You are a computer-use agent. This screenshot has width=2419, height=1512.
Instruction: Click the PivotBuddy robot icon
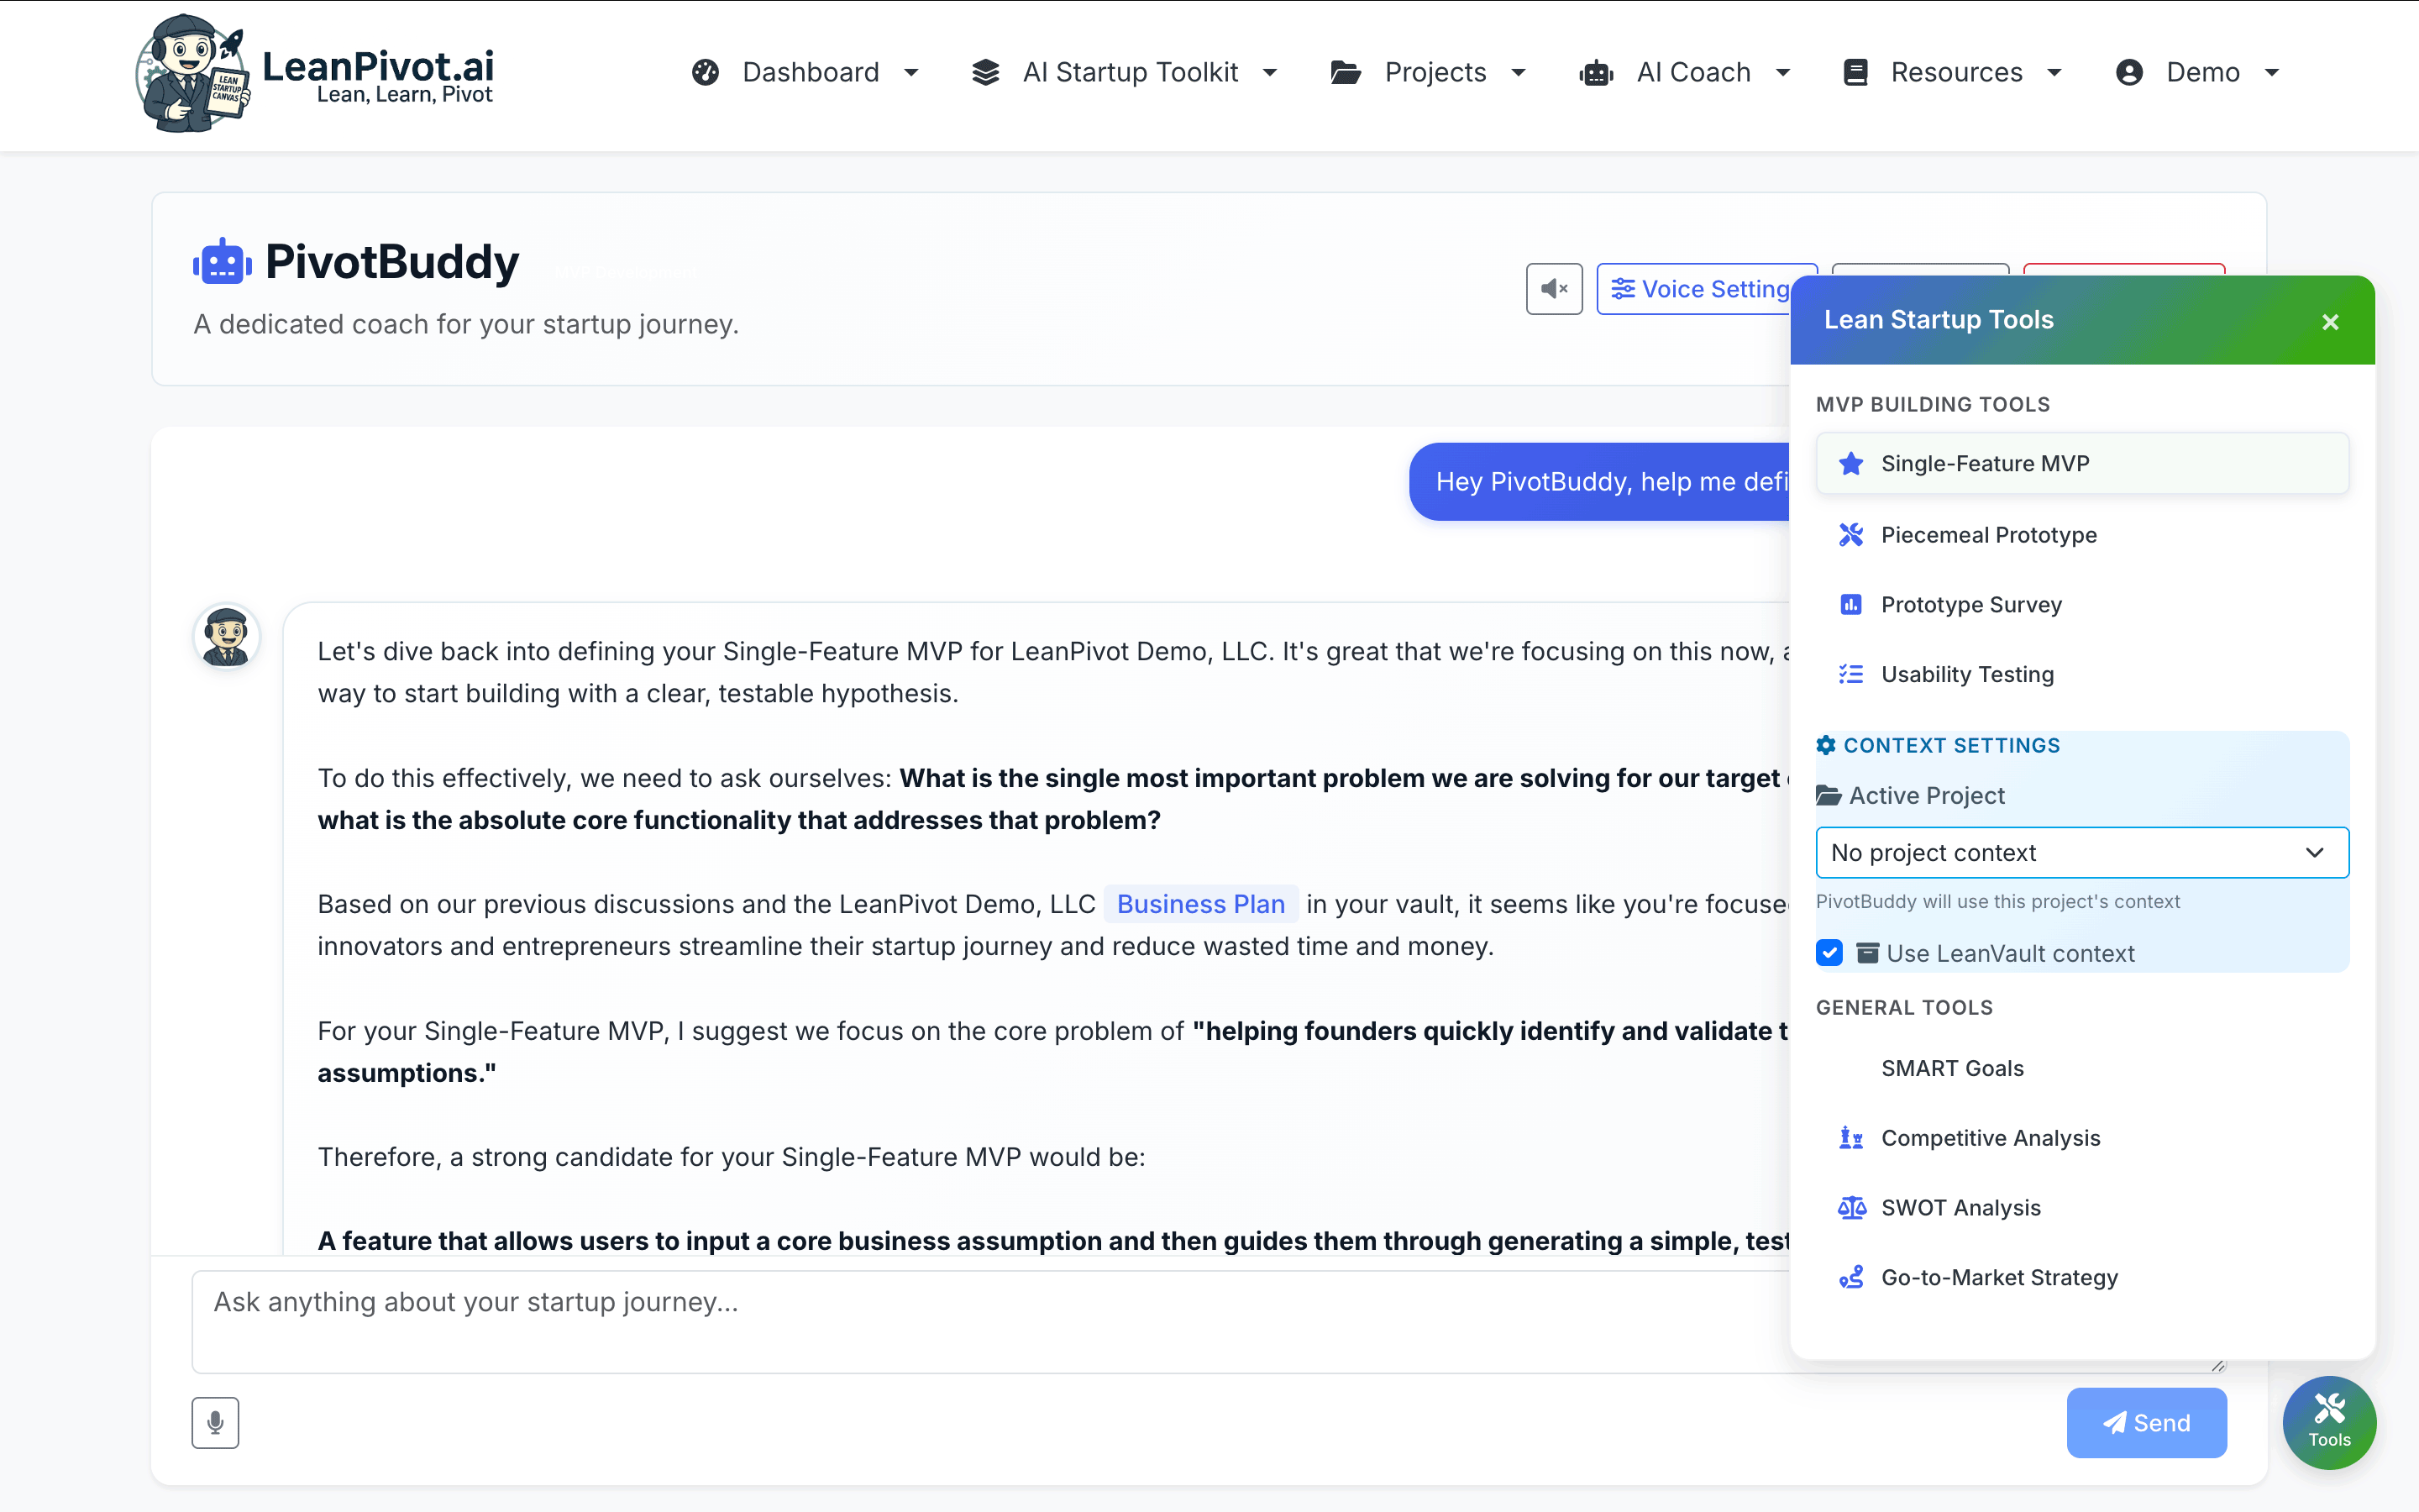click(x=221, y=260)
